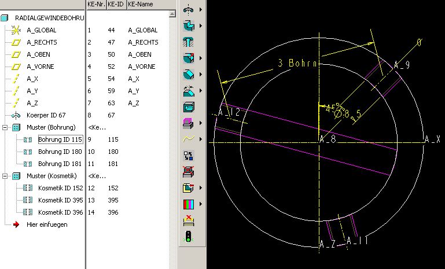Image resolution: width=445 pixels, height=269 pixels.
Task: Select the A_RECHTS datum plane
Action: tap(42, 42)
